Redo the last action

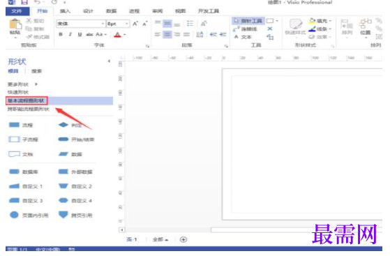click(54, 2)
